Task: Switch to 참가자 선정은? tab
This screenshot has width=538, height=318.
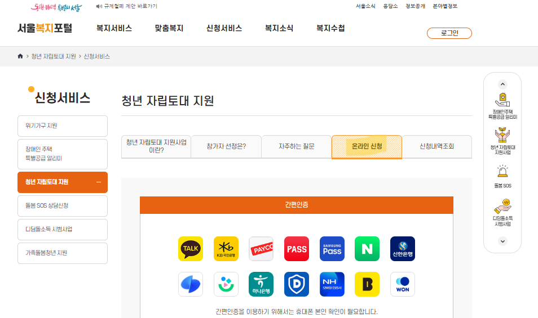Action: coord(226,146)
